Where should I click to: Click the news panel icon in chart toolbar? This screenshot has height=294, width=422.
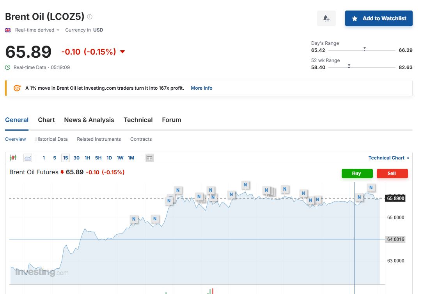coord(149,158)
